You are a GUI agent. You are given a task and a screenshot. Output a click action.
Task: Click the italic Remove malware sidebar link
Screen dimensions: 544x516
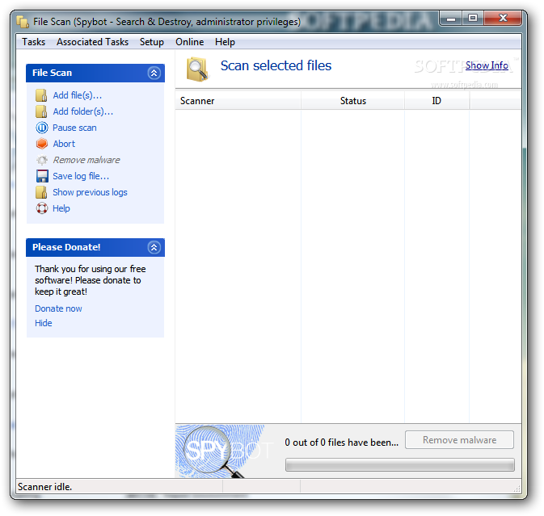(x=86, y=160)
